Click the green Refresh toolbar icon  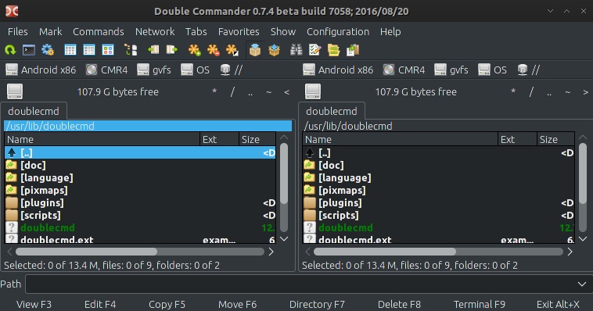pyautogui.click(x=10, y=50)
